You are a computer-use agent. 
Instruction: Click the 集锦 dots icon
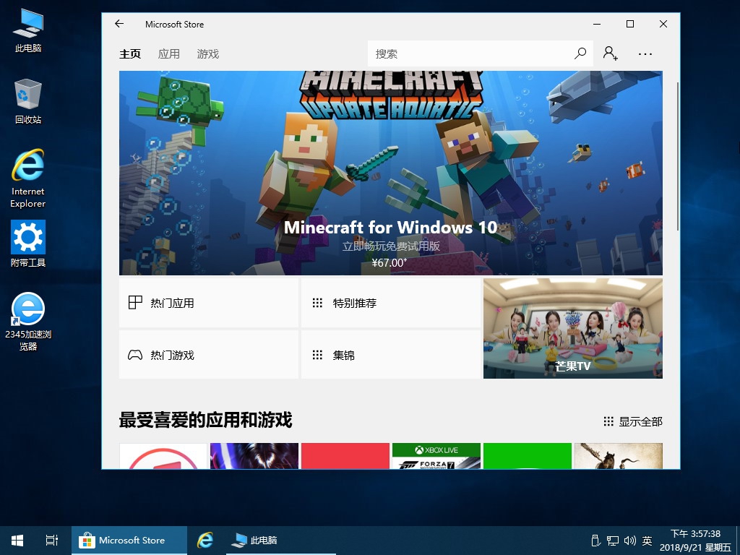pos(318,354)
